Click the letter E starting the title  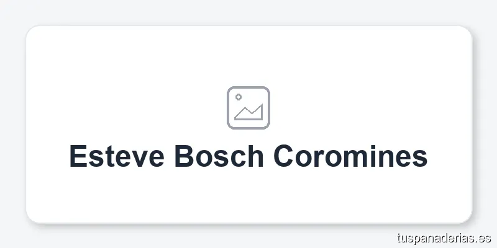[x=77, y=156]
